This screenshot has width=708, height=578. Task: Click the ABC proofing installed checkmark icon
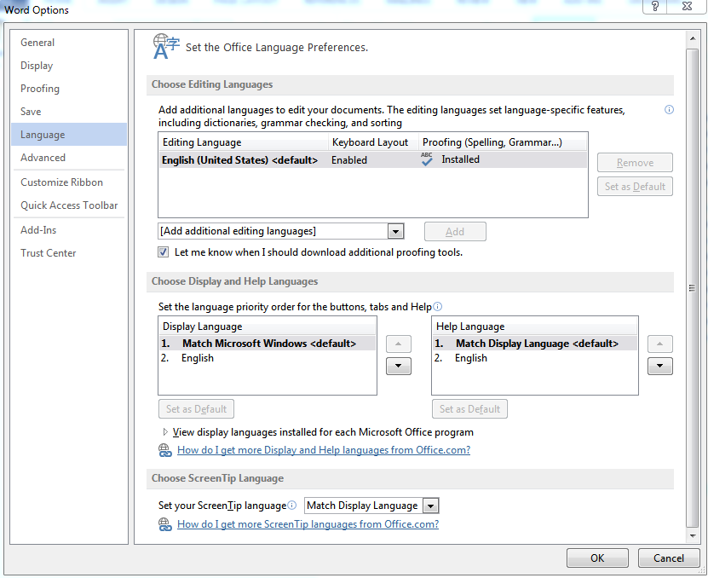(427, 159)
